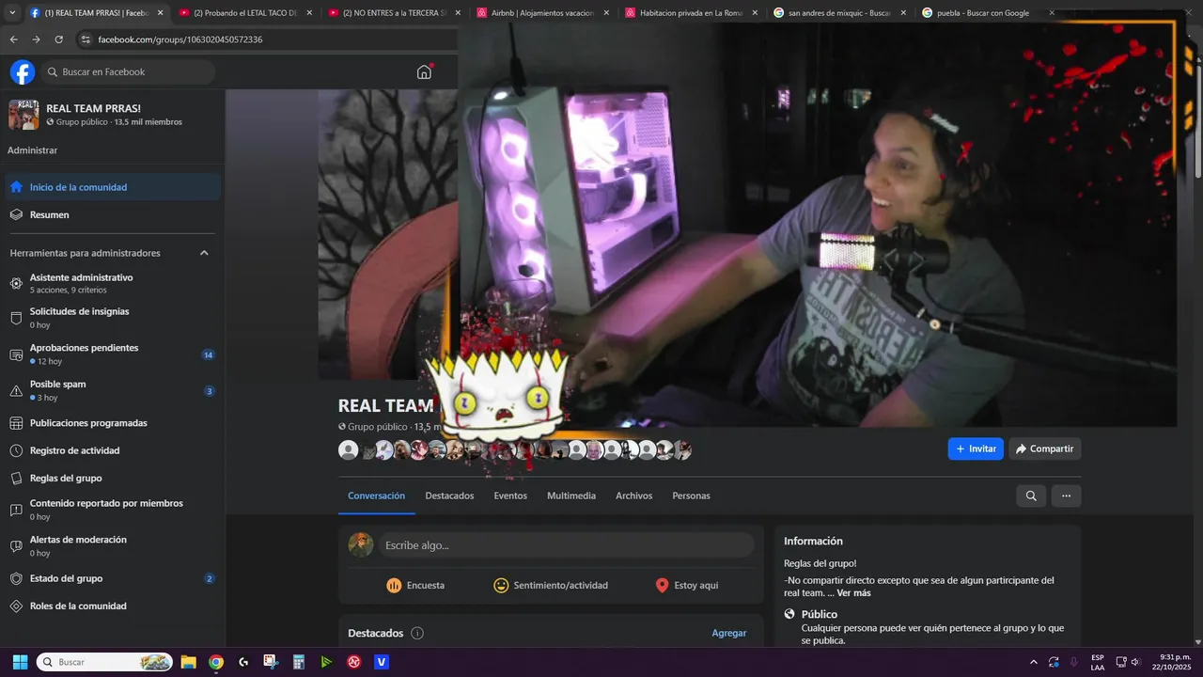Open Chrome from the Windows taskbar
The height and width of the screenshot is (677, 1203).
point(216,662)
